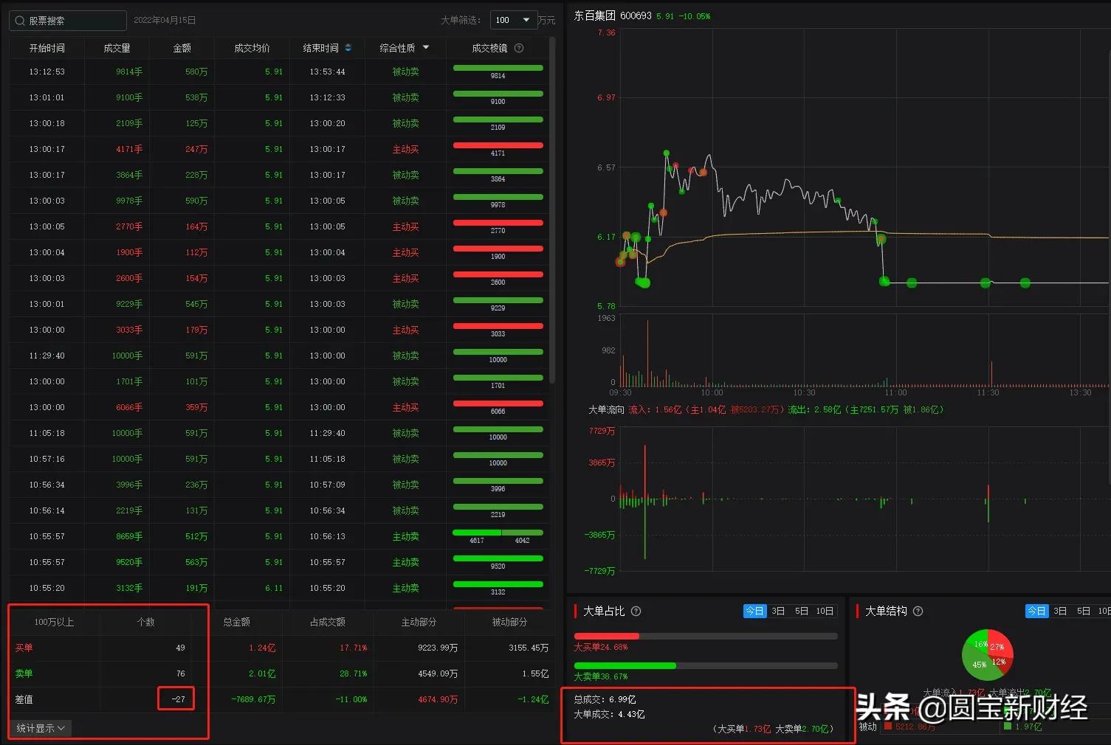The height and width of the screenshot is (745, 1111).
Task: Switch to the 5日 tab under 大单占比
Action: point(802,611)
